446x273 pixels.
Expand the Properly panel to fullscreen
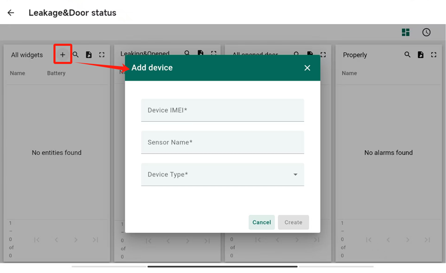[x=433, y=55]
